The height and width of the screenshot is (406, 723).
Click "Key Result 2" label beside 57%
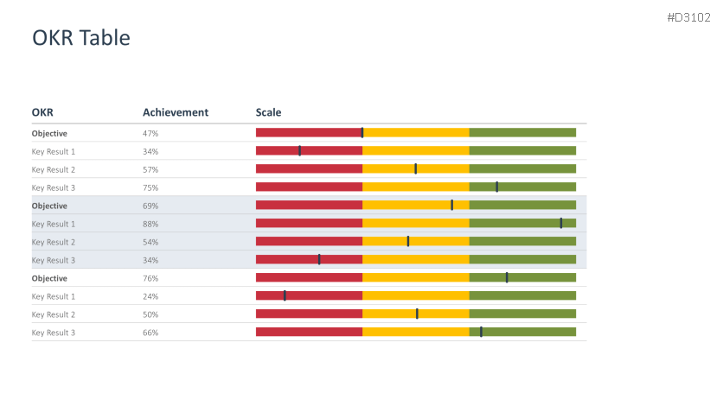pyautogui.click(x=54, y=170)
